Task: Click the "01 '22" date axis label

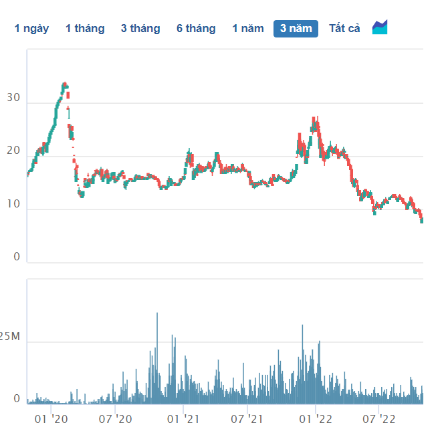Action: pyautogui.click(x=316, y=420)
